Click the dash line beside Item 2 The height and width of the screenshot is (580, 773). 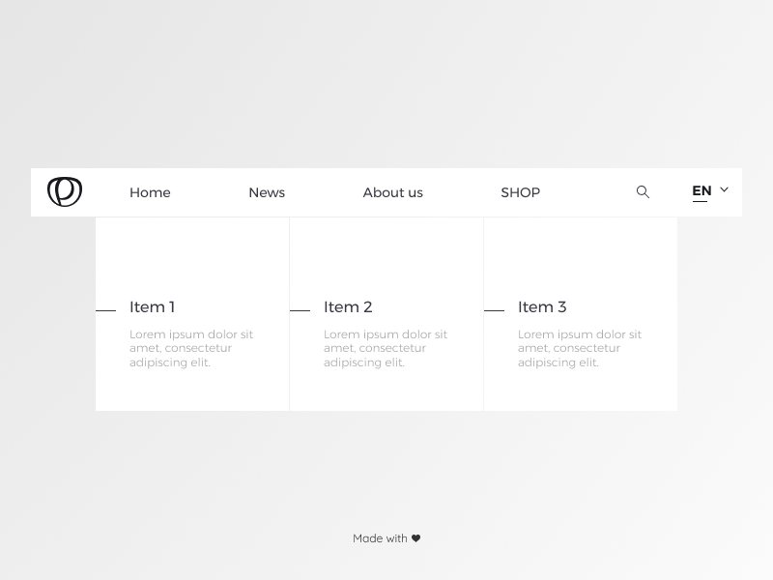300,310
